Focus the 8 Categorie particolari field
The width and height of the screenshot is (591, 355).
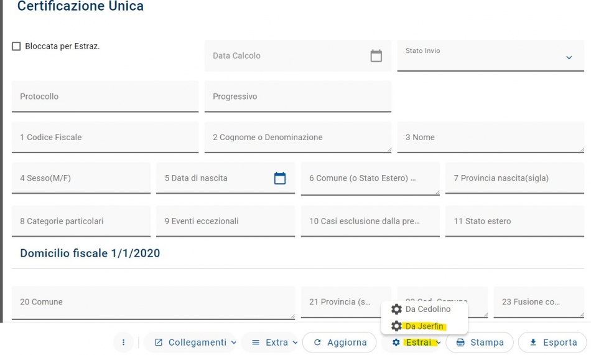click(x=81, y=221)
